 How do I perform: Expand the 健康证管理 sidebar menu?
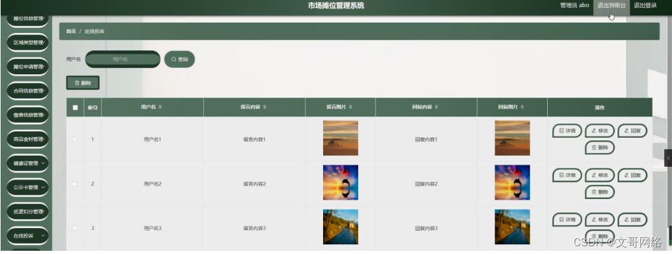[28, 164]
